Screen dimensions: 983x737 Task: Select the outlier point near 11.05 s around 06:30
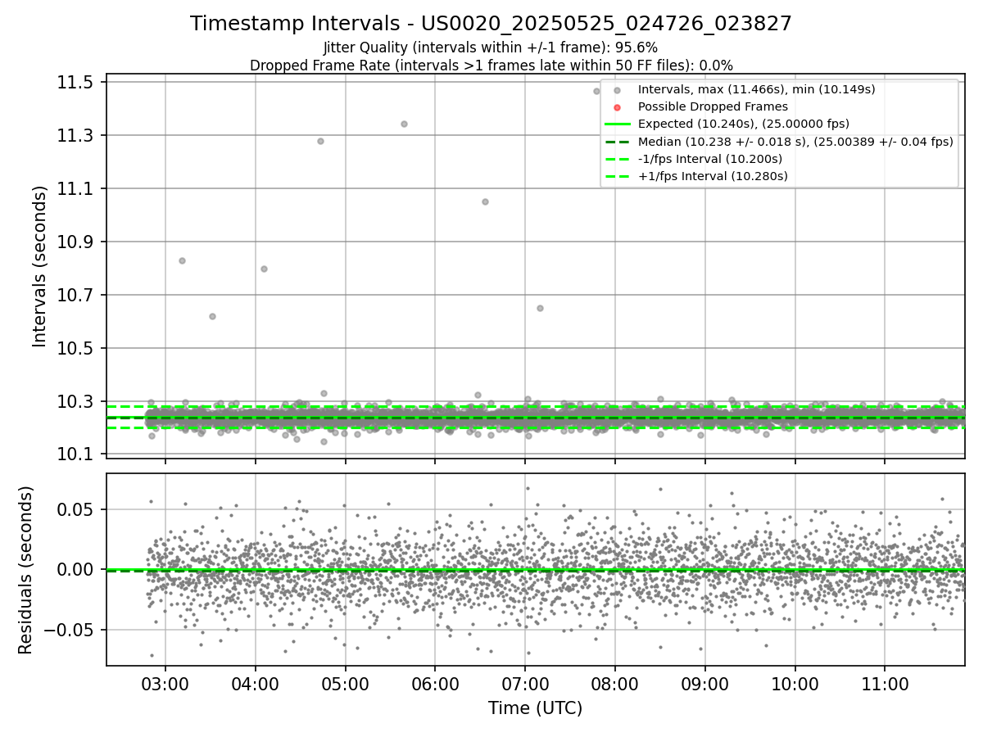pos(485,201)
